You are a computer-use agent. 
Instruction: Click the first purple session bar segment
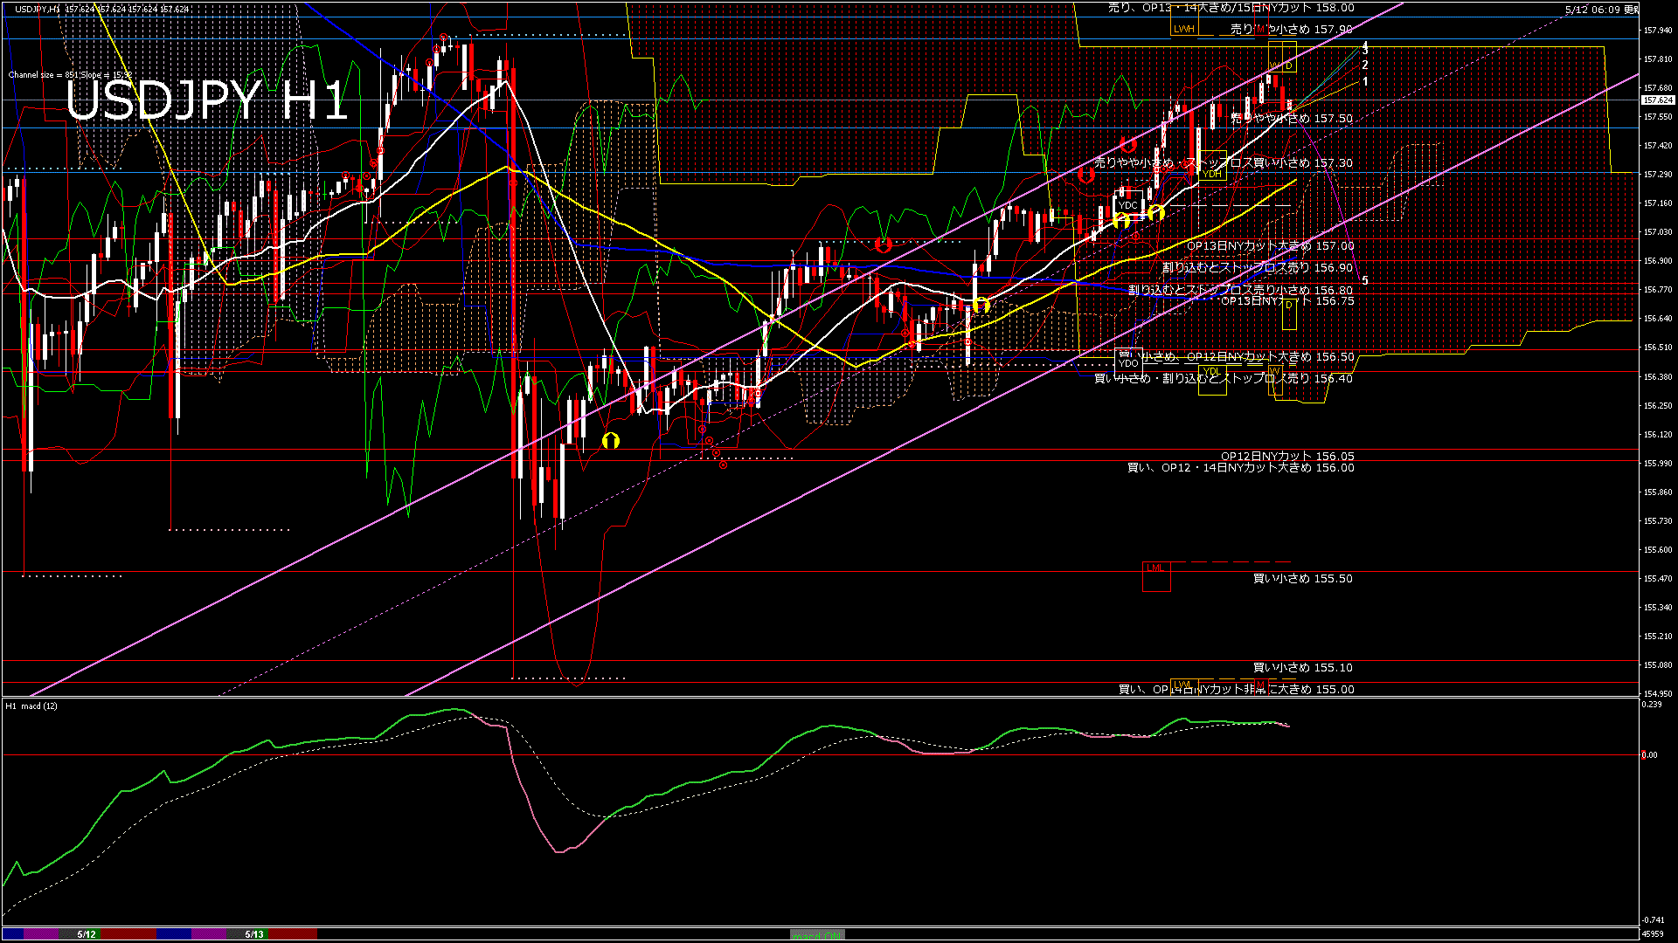click(x=41, y=934)
